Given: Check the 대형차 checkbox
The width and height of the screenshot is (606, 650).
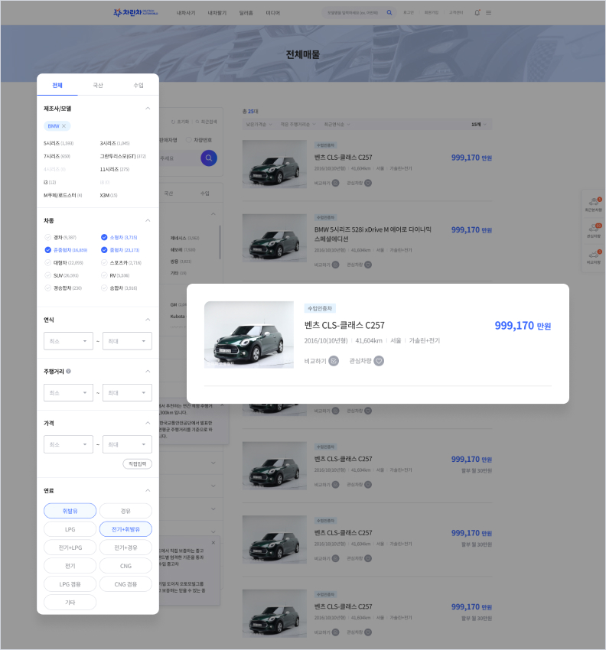Looking at the screenshot, I should coord(47,263).
